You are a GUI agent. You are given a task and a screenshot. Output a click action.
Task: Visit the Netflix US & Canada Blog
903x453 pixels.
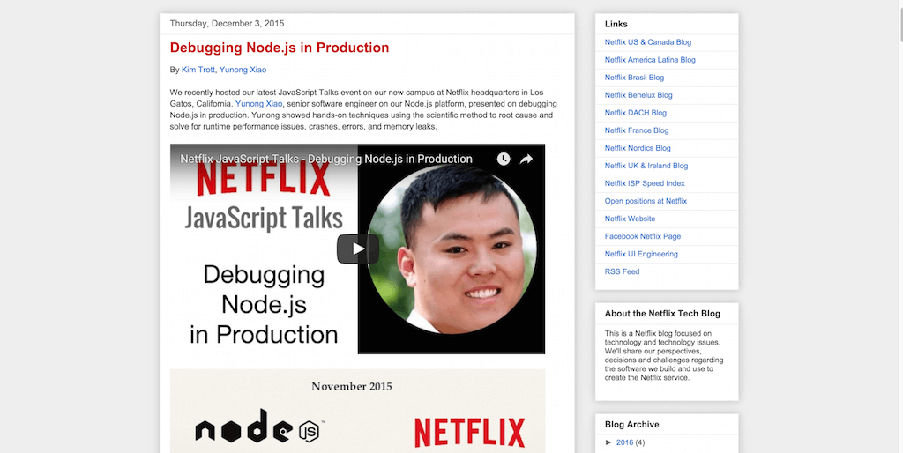point(648,42)
